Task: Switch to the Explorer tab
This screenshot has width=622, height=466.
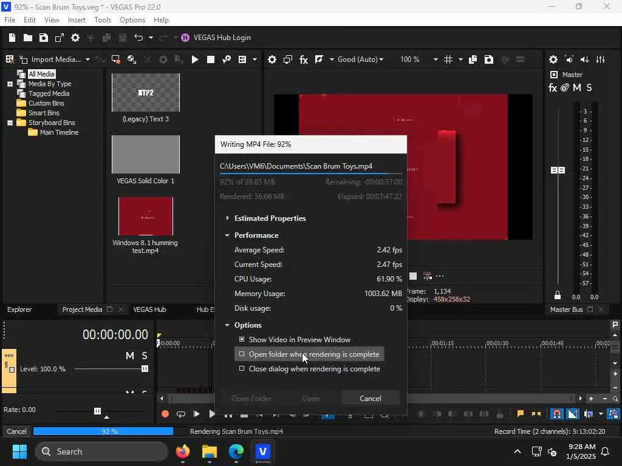Action: tap(19, 309)
